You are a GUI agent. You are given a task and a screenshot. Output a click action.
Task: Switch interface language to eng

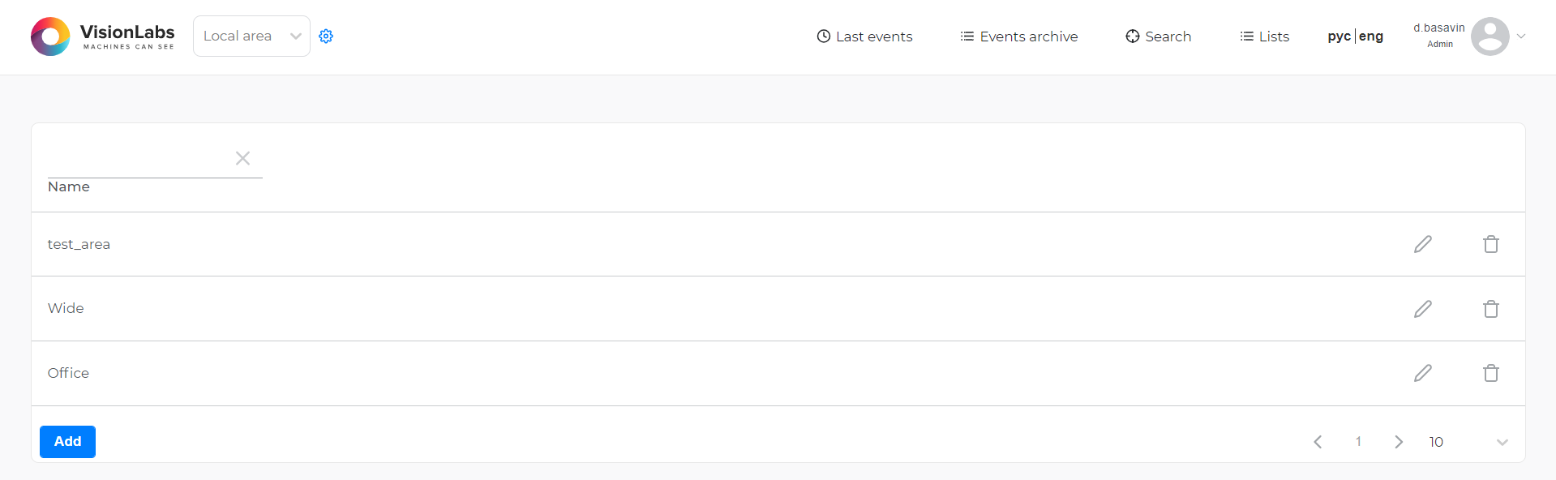tap(1371, 36)
